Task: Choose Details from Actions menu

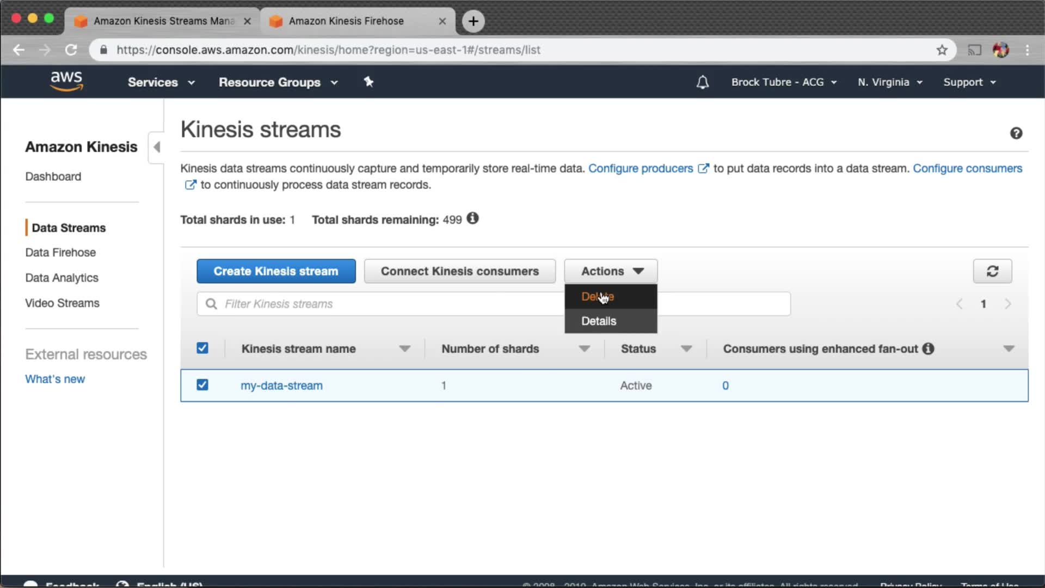Action: (599, 321)
